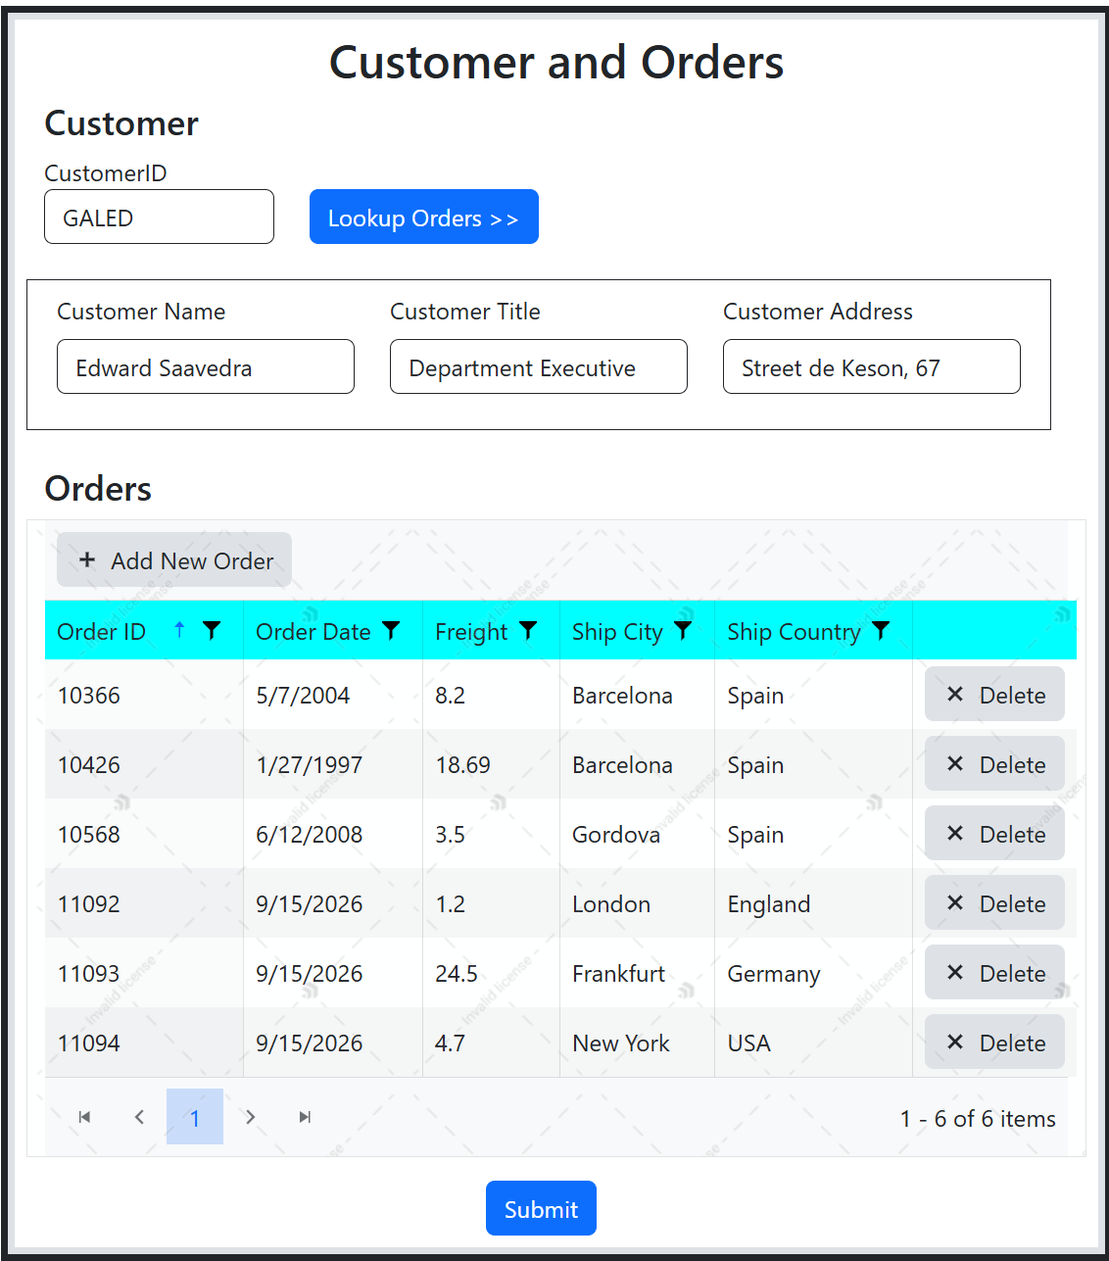This screenshot has height=1261, width=1109.
Task: Select the order ID cell 11093
Action: pos(144,973)
